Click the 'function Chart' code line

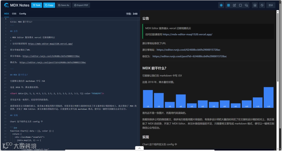point(32,131)
